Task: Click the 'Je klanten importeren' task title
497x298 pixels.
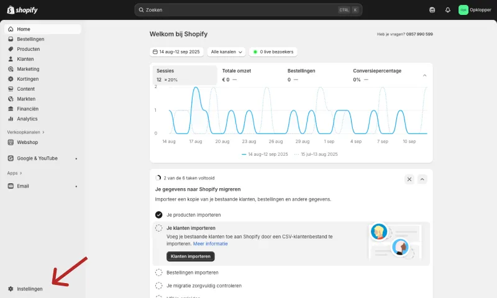Action: pos(191,228)
